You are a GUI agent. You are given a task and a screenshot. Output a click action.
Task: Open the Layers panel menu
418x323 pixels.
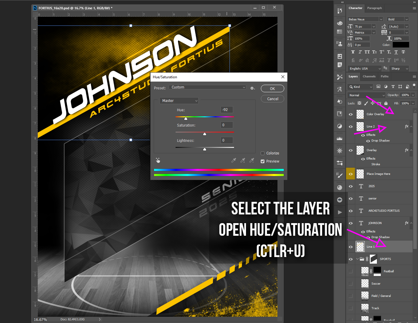[x=414, y=76]
